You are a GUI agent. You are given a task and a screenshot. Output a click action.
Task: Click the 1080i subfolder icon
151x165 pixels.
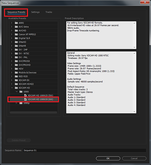tap(21, 92)
